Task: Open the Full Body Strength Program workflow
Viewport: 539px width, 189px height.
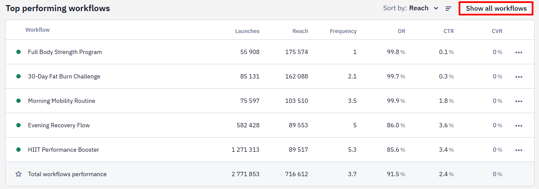Action: click(65, 52)
